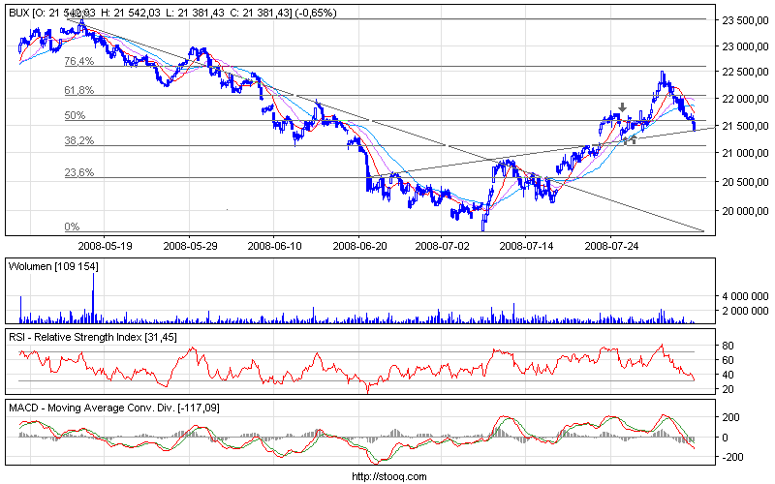Image resolution: width=775 pixels, height=484 pixels.
Task: Click the 0% Fibonacci level label
Action: [x=72, y=227]
